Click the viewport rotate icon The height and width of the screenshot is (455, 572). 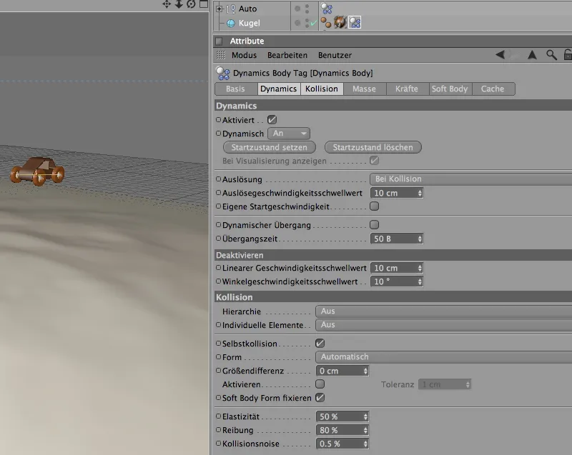(x=191, y=4)
